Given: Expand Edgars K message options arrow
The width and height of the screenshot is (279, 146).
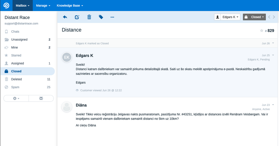Looking at the screenshot, I should point(273,55).
